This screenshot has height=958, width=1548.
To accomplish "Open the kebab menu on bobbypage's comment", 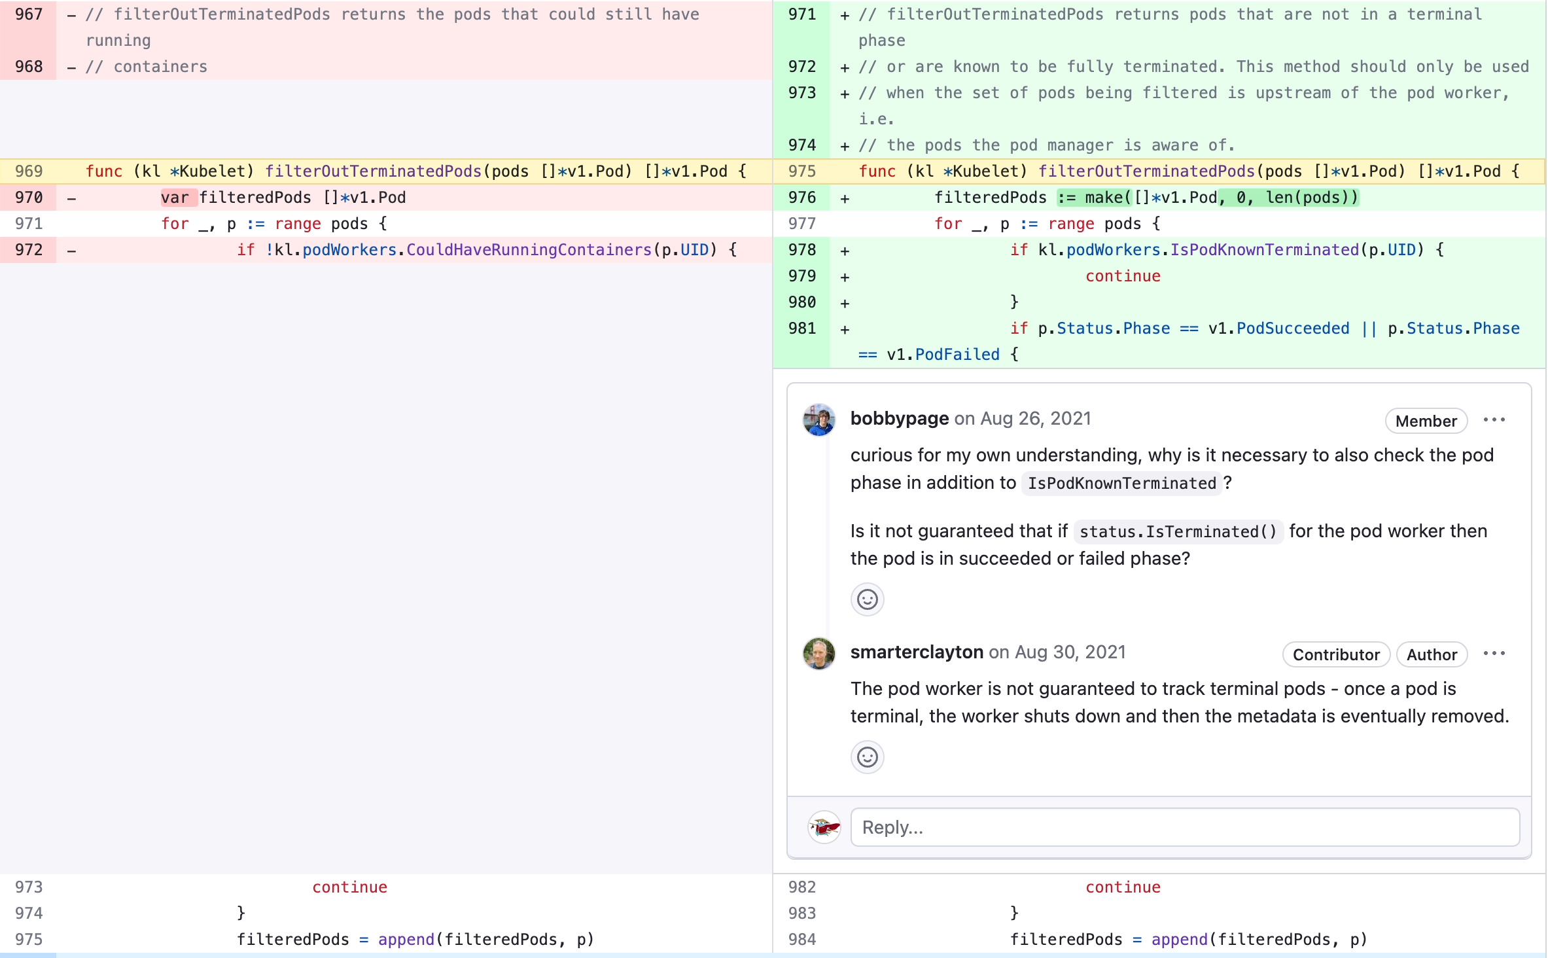I will [x=1495, y=419].
